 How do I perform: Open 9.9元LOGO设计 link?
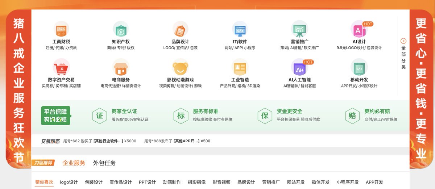click(x=350, y=48)
